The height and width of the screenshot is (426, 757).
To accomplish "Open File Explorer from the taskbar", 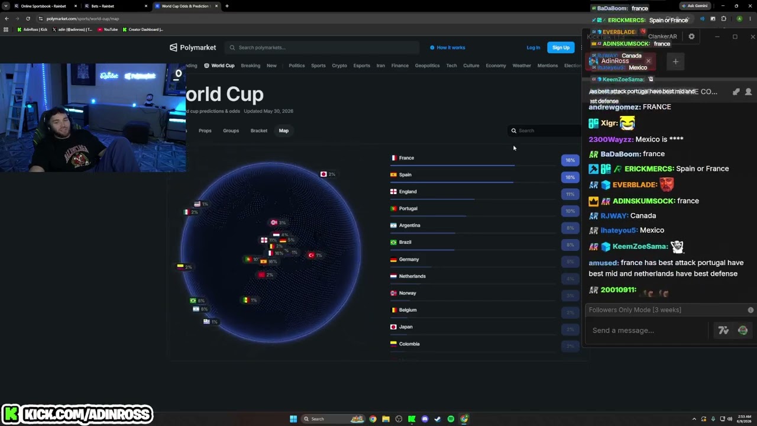I will pos(386,419).
